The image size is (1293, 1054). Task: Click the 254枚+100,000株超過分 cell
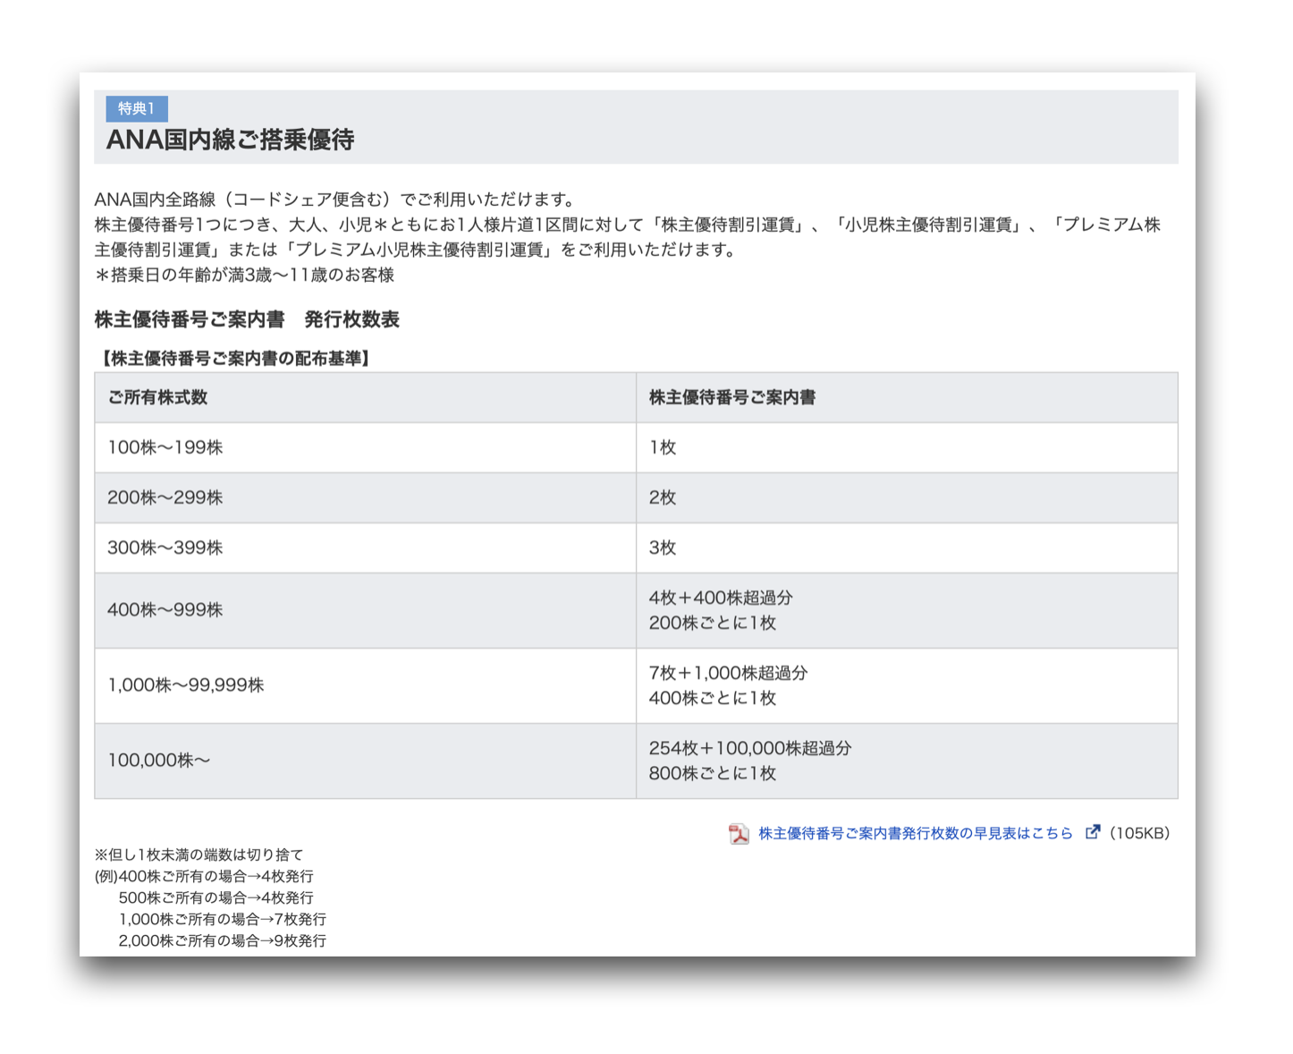(907, 761)
